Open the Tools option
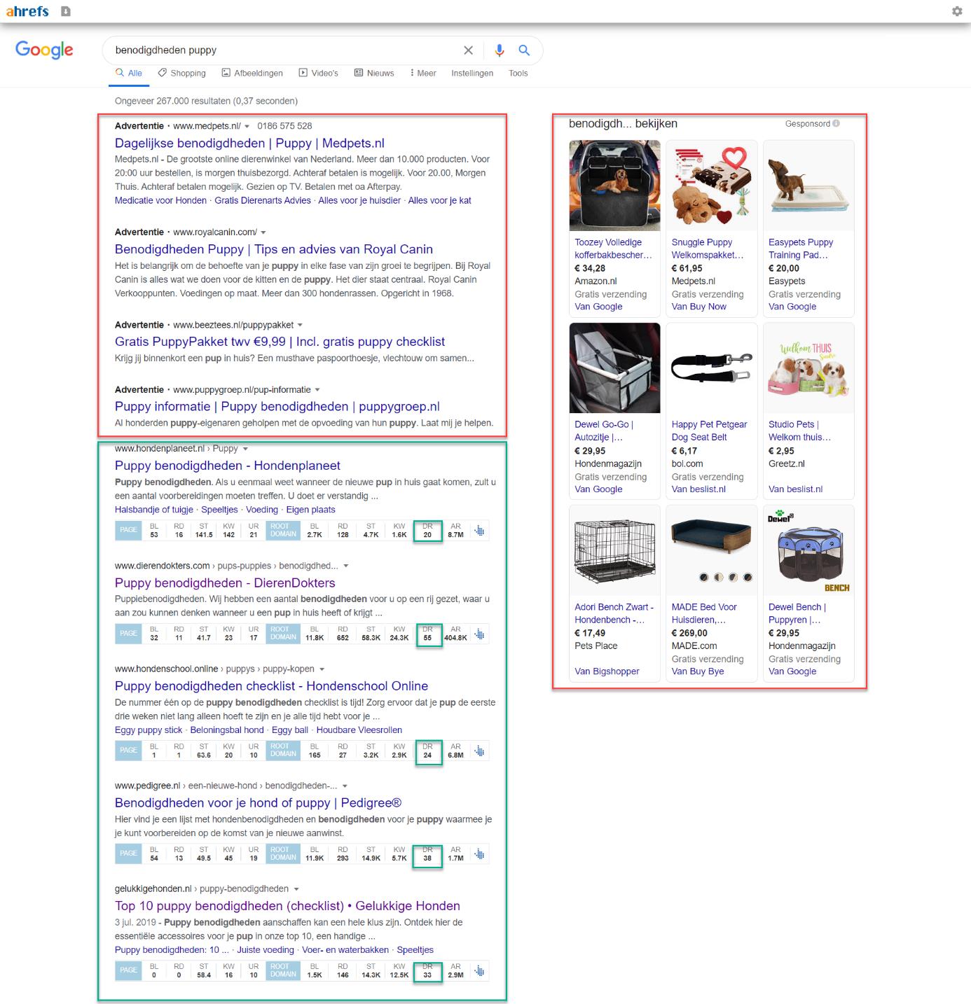This screenshot has height=1004, width=971. [518, 73]
